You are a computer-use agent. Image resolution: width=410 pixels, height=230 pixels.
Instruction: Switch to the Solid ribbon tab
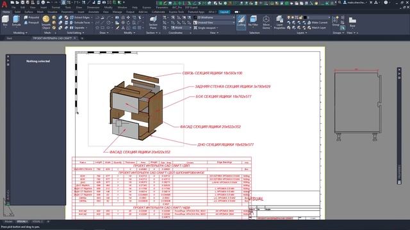(x=17, y=12)
